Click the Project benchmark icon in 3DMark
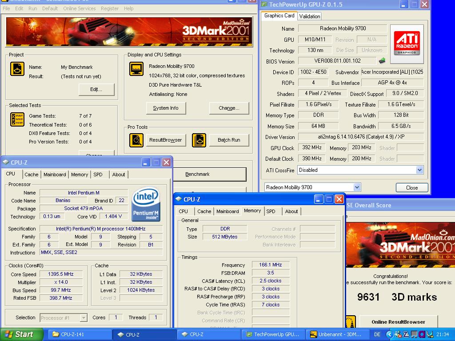This screenshot has width=455, height=341. [17, 69]
